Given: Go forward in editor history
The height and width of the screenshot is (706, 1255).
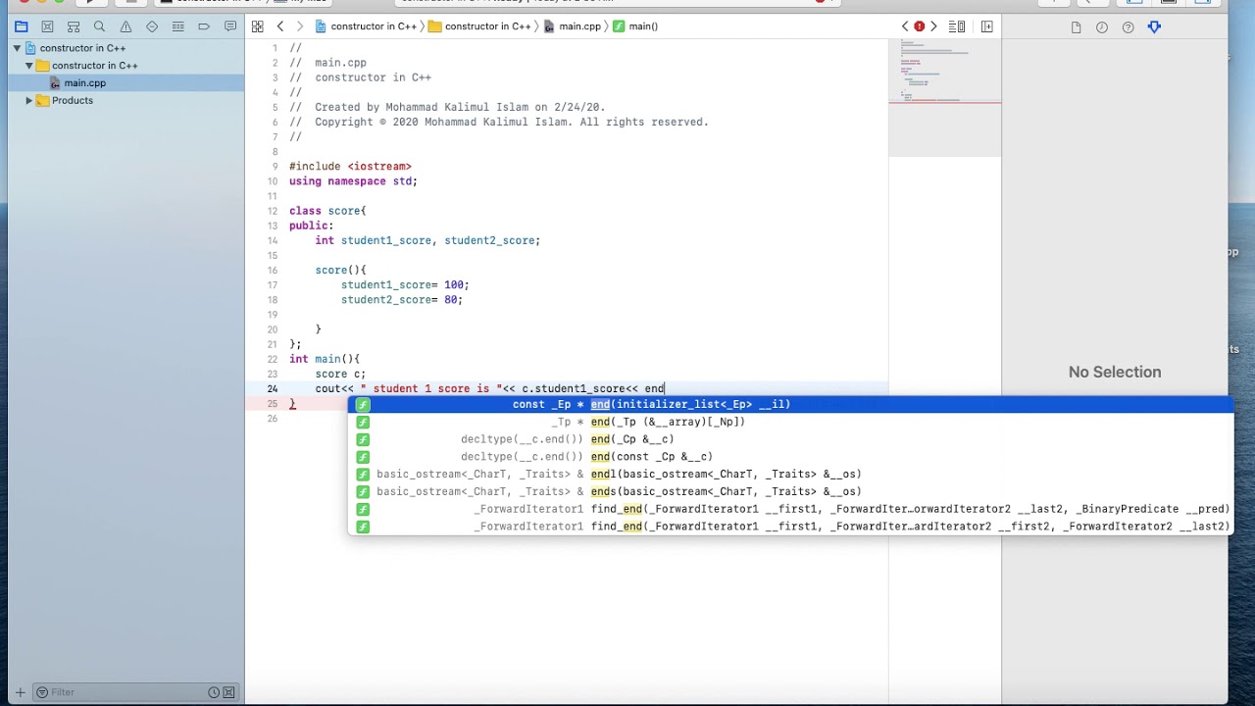Looking at the screenshot, I should (300, 26).
